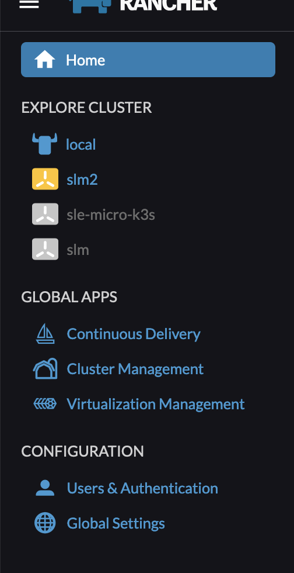Click the RANCHER wordmark text
Image resolution: width=294 pixels, height=573 pixels.
pos(169,5)
